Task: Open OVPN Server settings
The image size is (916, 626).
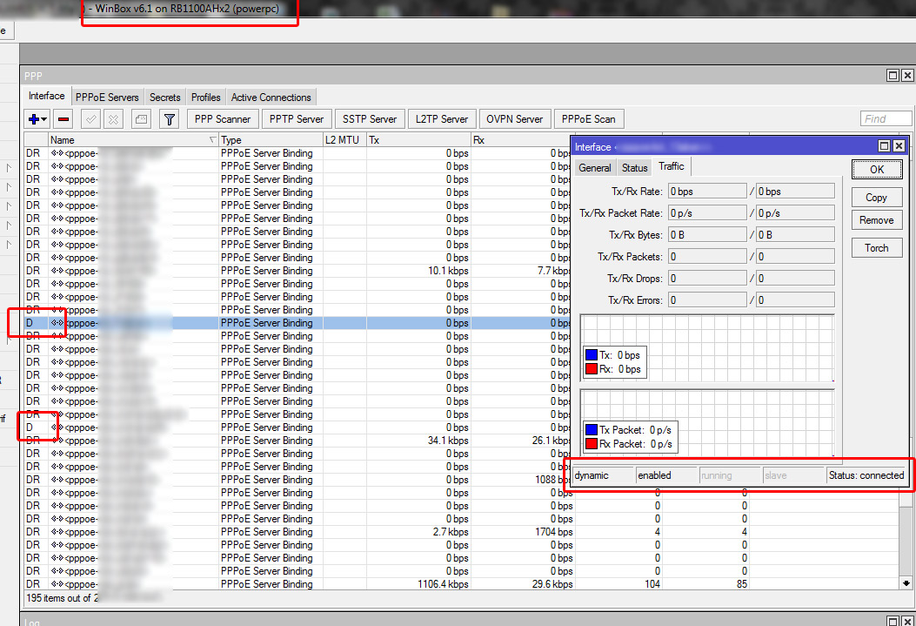Action: pos(514,119)
